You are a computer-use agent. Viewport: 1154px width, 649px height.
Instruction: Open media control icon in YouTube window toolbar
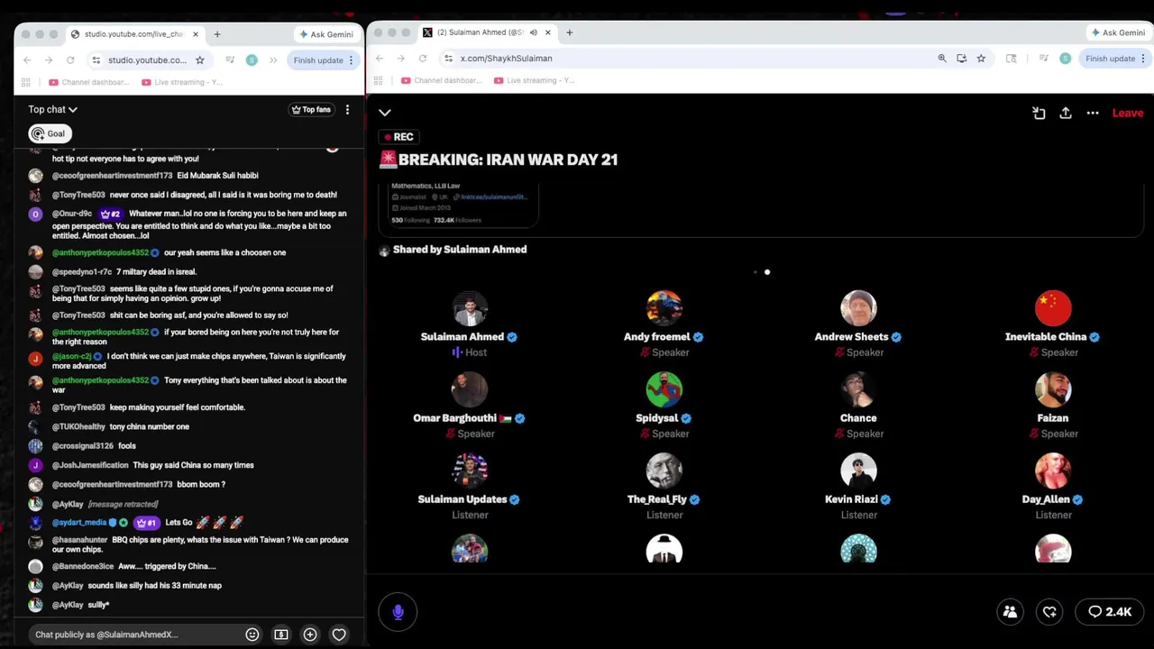[230, 60]
